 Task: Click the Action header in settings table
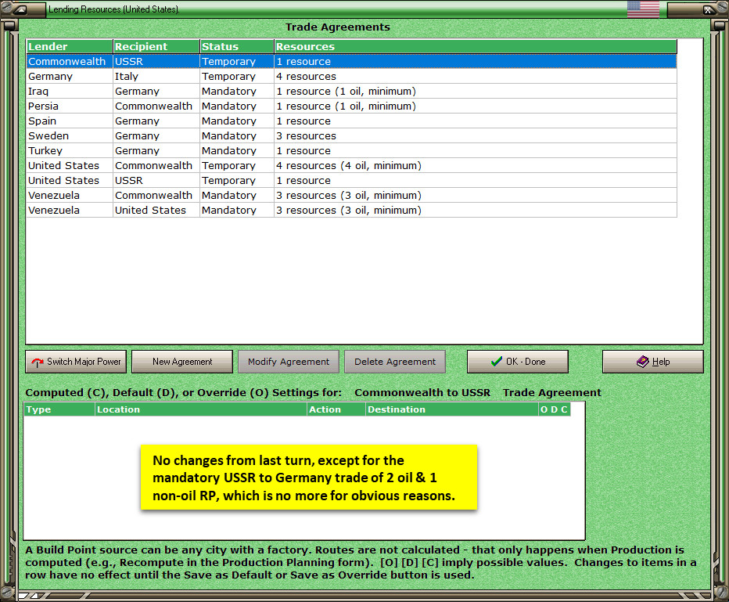click(336, 409)
